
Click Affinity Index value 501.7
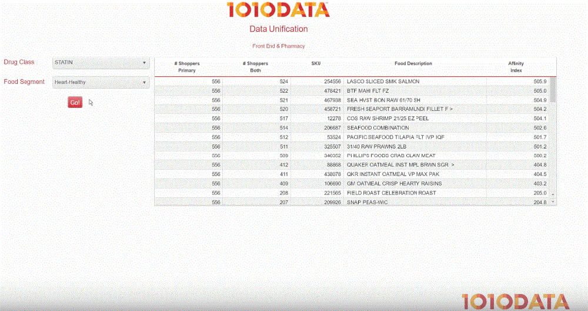click(x=540, y=137)
